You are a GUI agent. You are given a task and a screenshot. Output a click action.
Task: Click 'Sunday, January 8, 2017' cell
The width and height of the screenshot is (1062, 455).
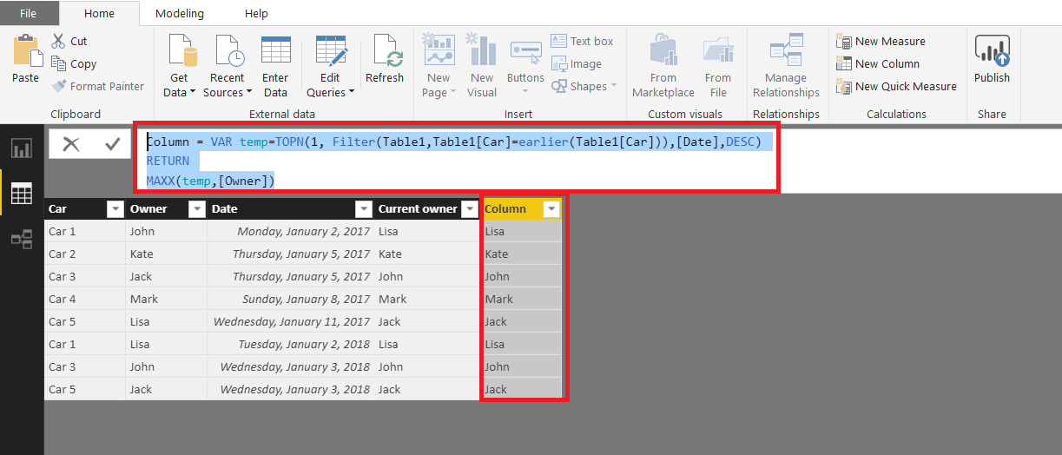point(290,299)
